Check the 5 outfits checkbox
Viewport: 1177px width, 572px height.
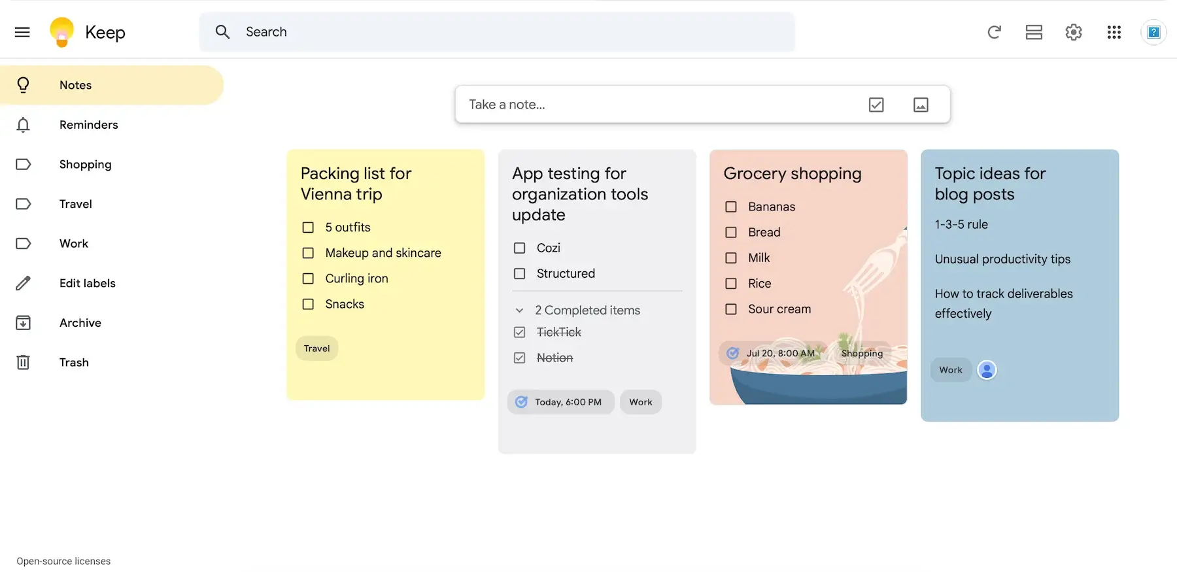[308, 227]
